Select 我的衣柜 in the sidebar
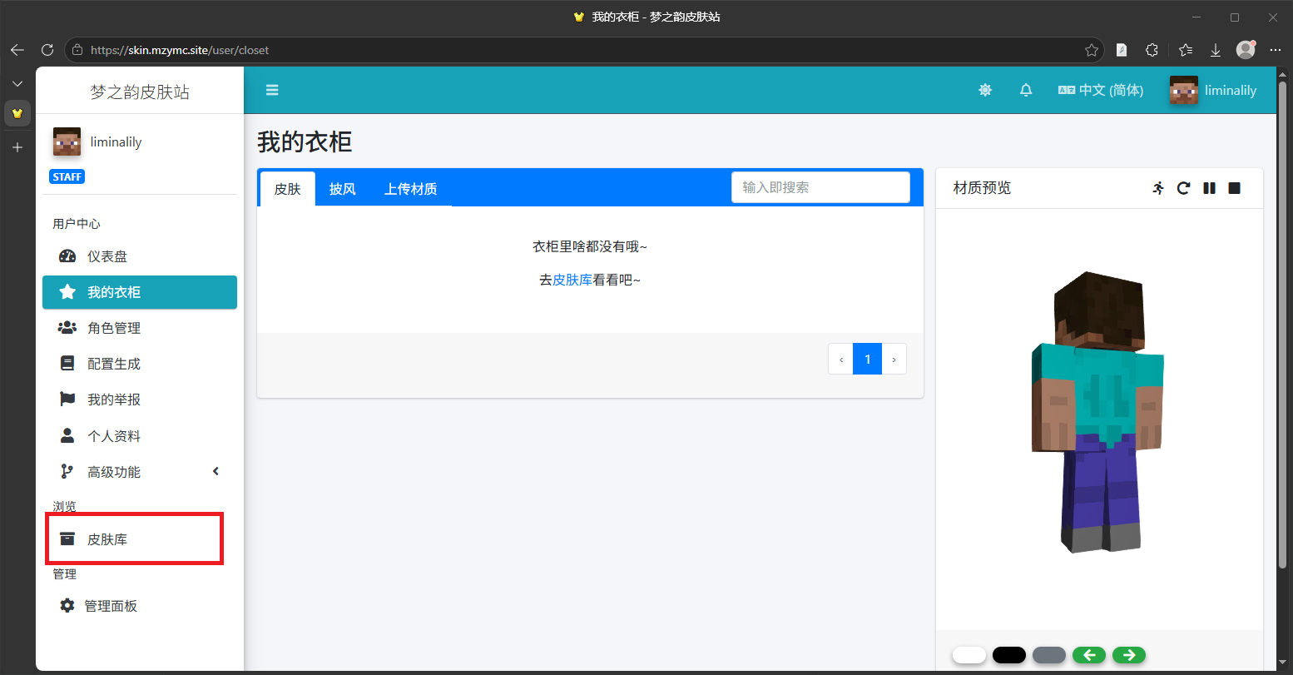Viewport: 1293px width, 675px height. click(140, 292)
